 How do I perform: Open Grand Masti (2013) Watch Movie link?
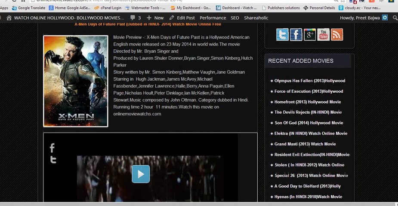pyautogui.click(x=305, y=144)
